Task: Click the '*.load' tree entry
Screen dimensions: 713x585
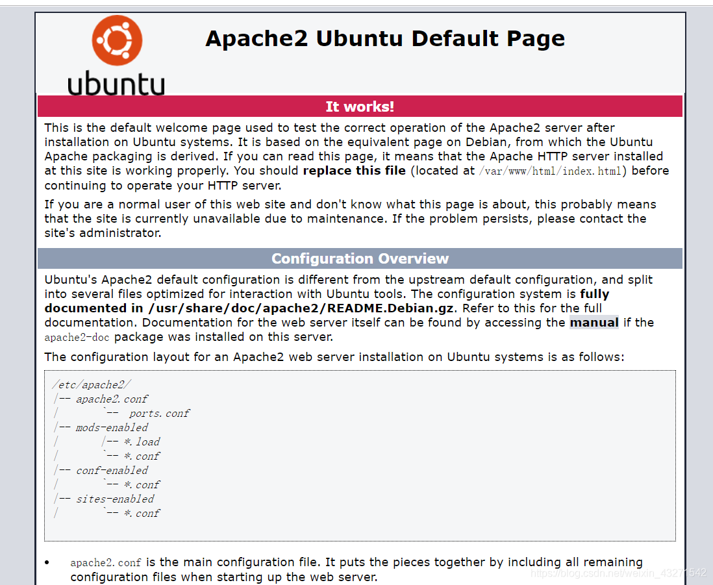Action: pos(142,442)
